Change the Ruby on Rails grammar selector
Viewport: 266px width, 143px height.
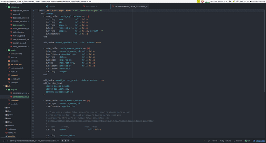coord(225,141)
